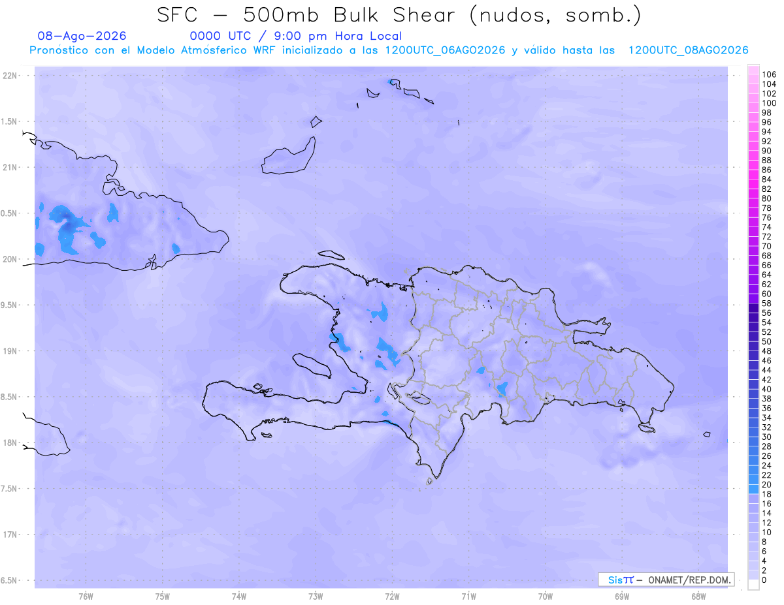Click the '90' value on the color scale
784x605 pixels.
pyautogui.click(x=766, y=151)
